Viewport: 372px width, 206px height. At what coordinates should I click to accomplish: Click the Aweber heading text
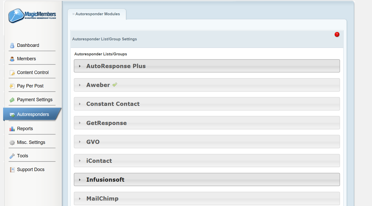click(x=98, y=85)
